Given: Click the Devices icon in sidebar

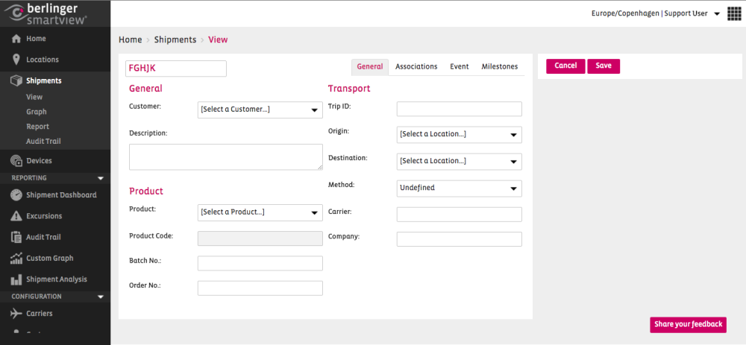Looking at the screenshot, I should coord(16,161).
